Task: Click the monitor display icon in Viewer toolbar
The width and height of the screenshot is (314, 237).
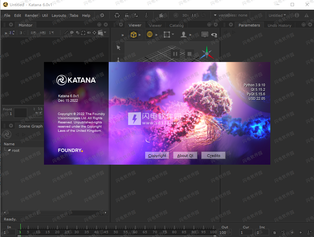Action: coord(205,35)
